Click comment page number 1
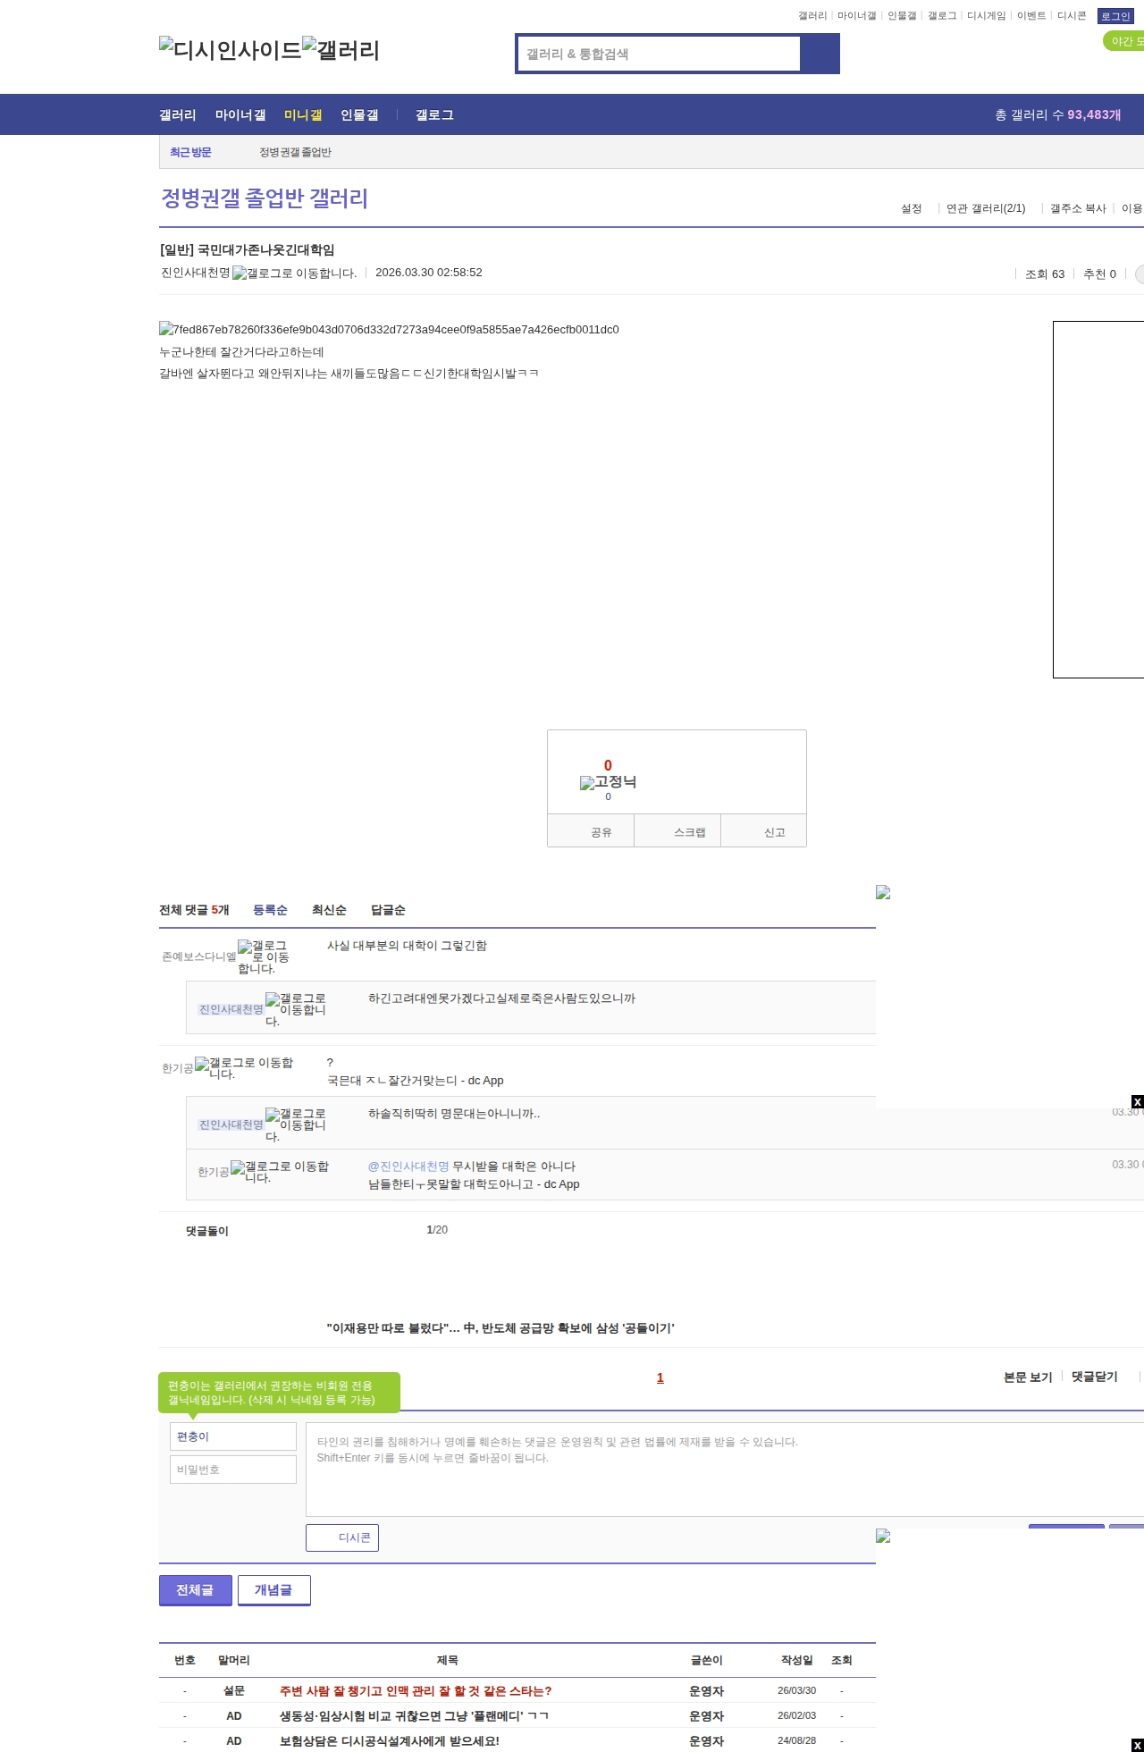 click(660, 1378)
